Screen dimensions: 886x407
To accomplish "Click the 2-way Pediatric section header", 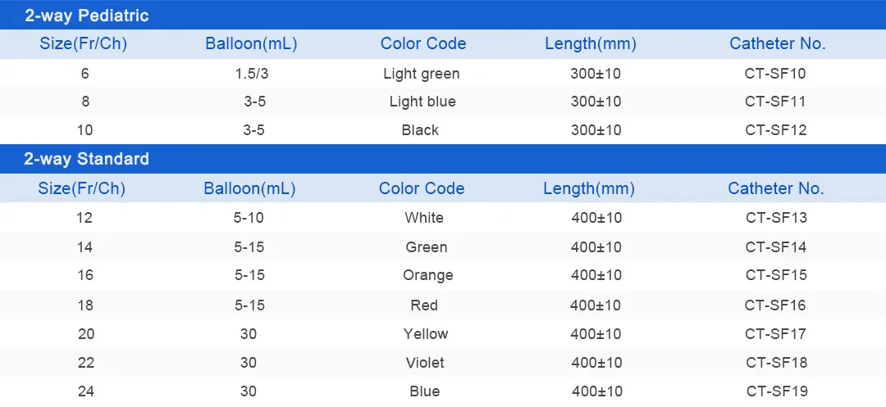I will click(x=86, y=16).
